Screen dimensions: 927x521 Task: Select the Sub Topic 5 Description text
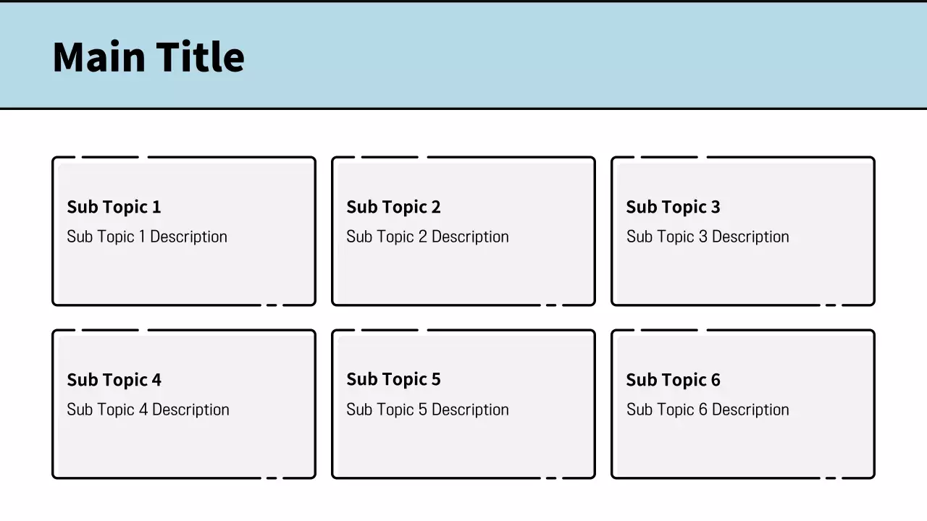427,410
